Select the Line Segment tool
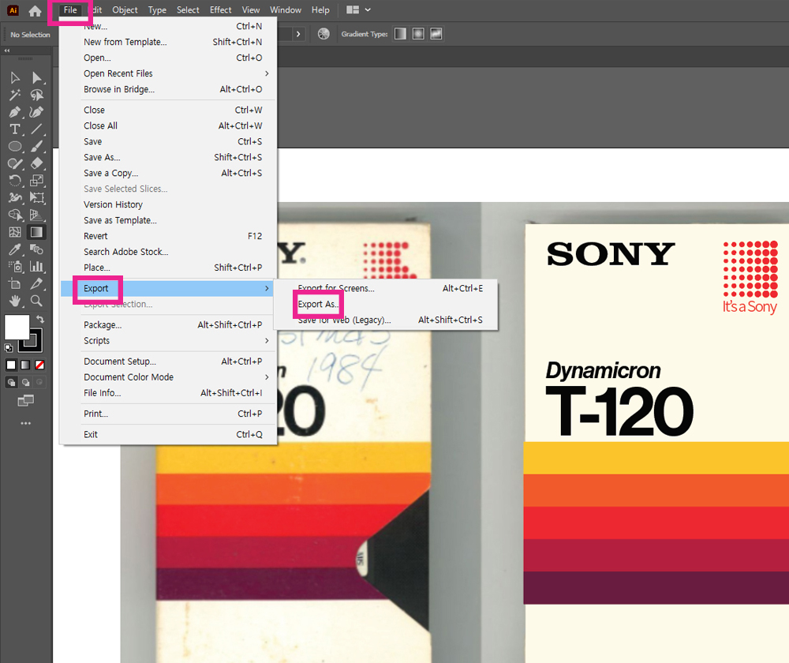This screenshot has width=789, height=663. point(37,129)
